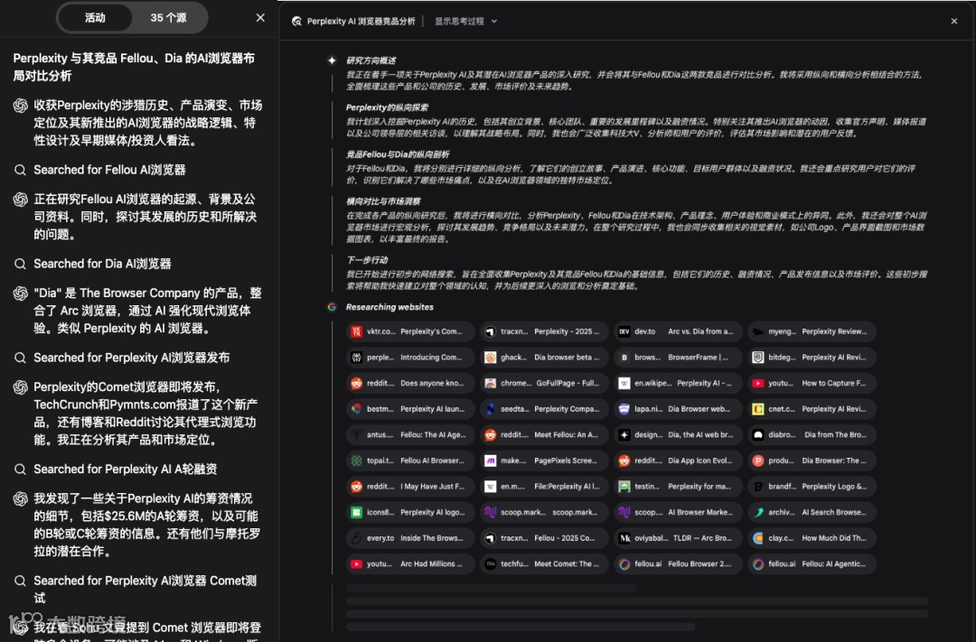Open the youtu... Arc Had Millions chip
Screen dimensions: 976x642
[410, 563]
